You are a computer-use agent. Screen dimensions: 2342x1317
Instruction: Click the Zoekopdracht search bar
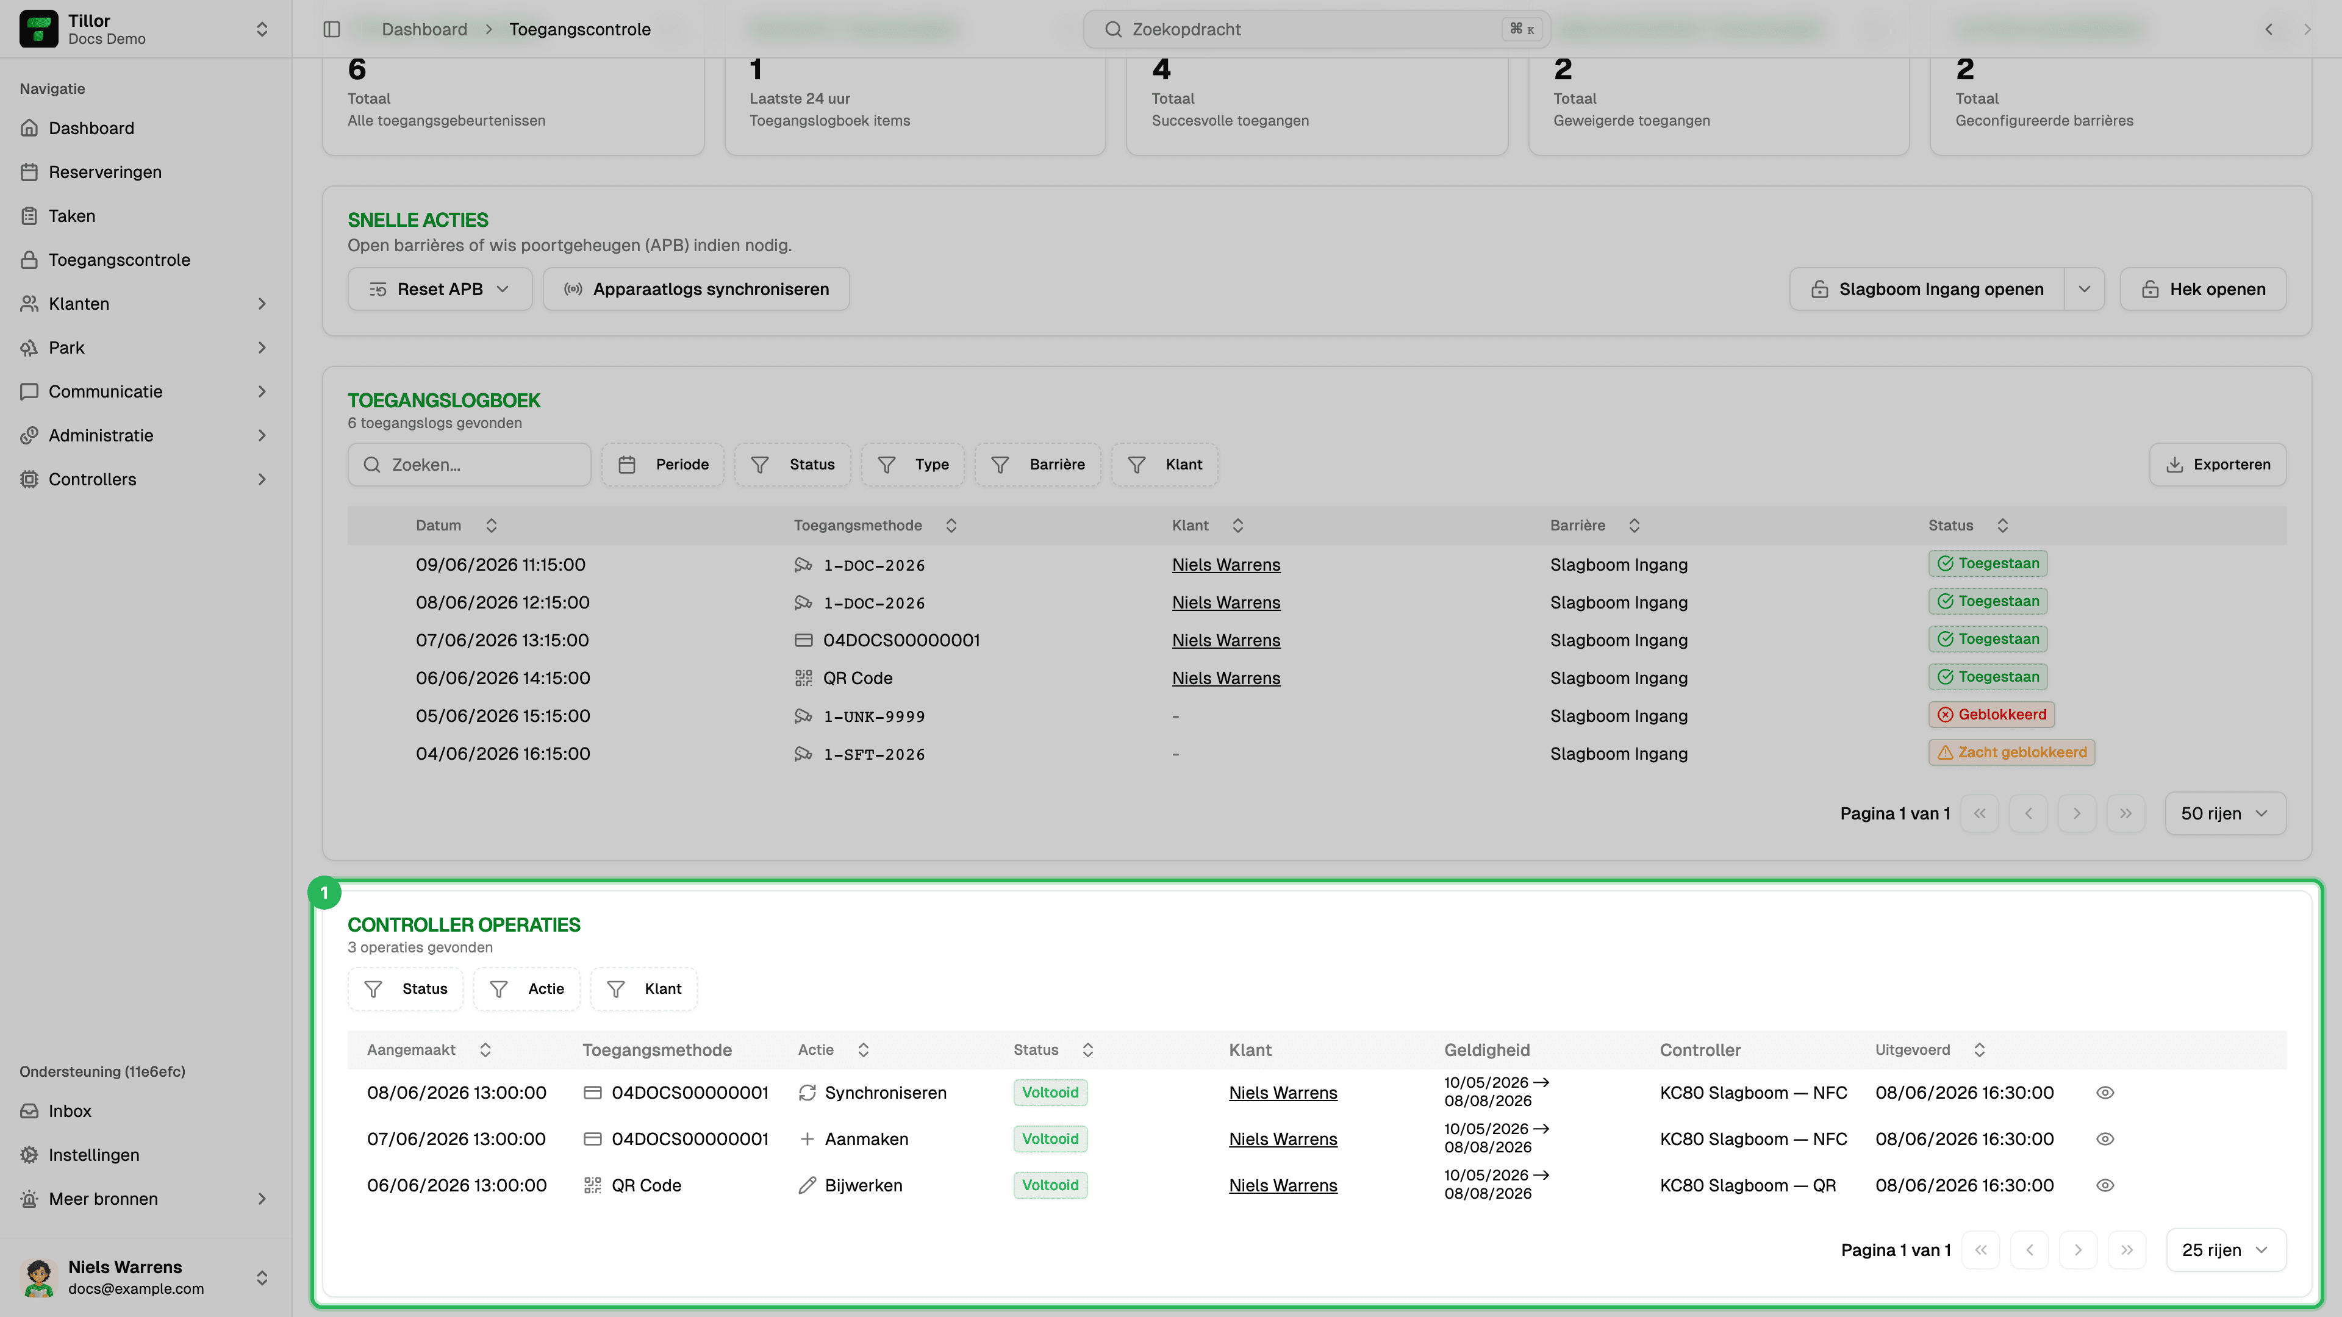1317,29
